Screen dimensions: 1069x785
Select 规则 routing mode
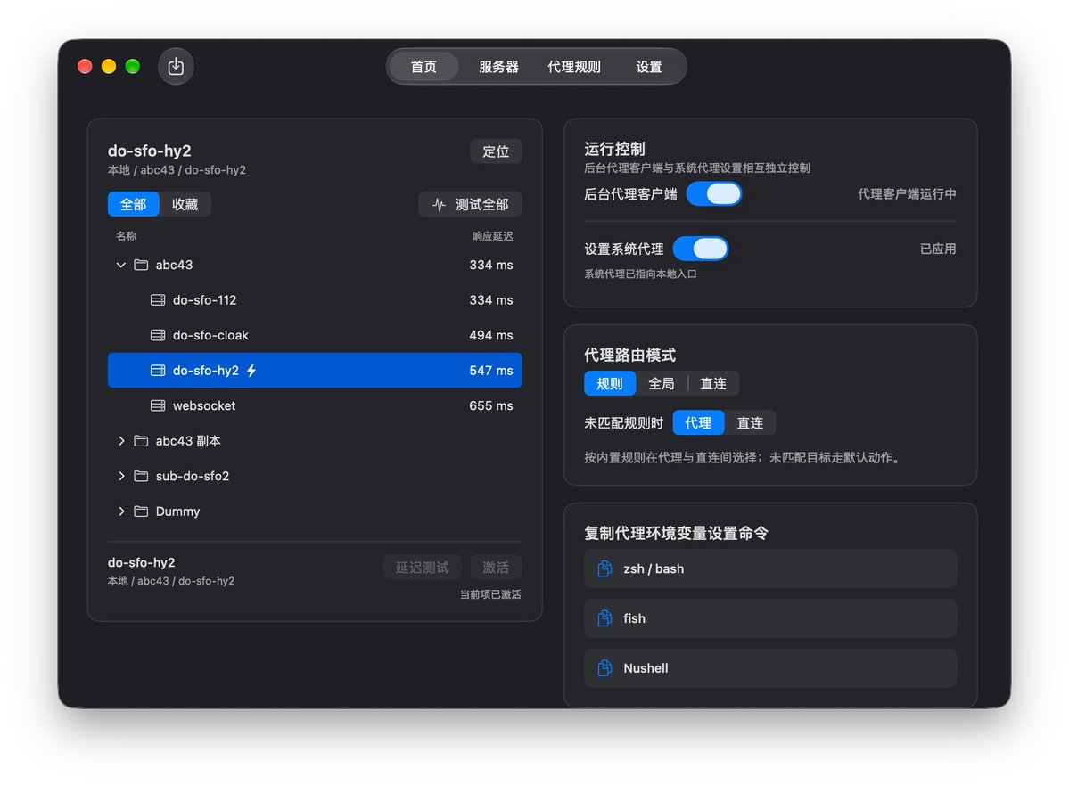610,384
